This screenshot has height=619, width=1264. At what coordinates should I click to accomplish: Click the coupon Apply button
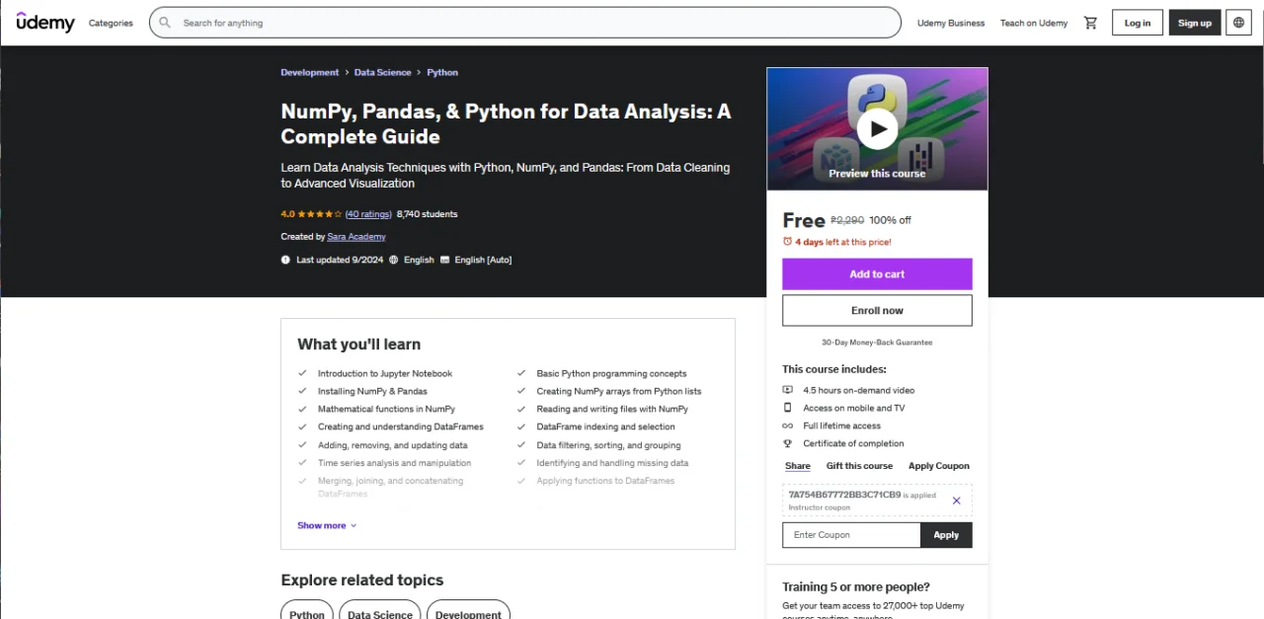(x=946, y=535)
